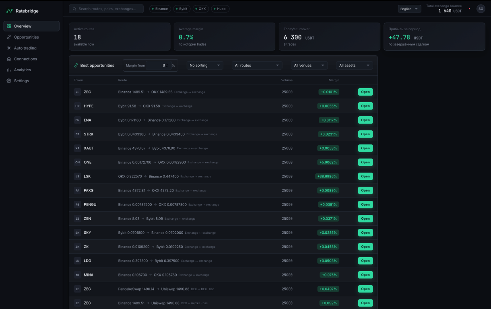Open the All venues filter dropdown

309,65
